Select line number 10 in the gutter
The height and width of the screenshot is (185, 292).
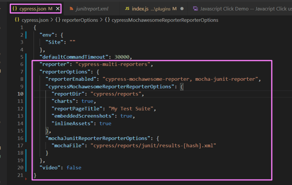click(20, 94)
